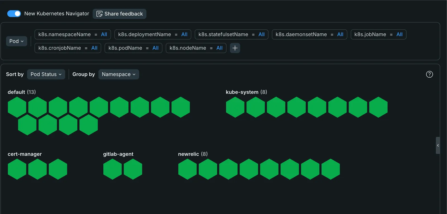The image size is (447, 214).
Task: Select second pod hexagon in gitlab-agent
Action: [x=133, y=169]
